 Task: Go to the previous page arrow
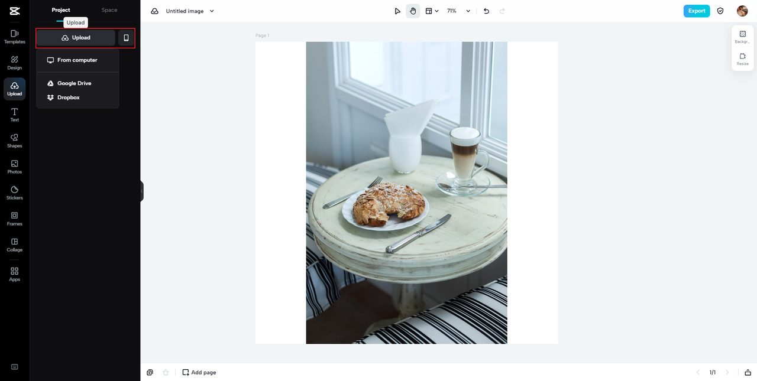coord(698,373)
